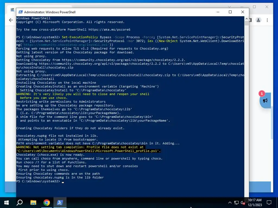Click 'Forcing web requests to allow TLS' line

[92, 48]
